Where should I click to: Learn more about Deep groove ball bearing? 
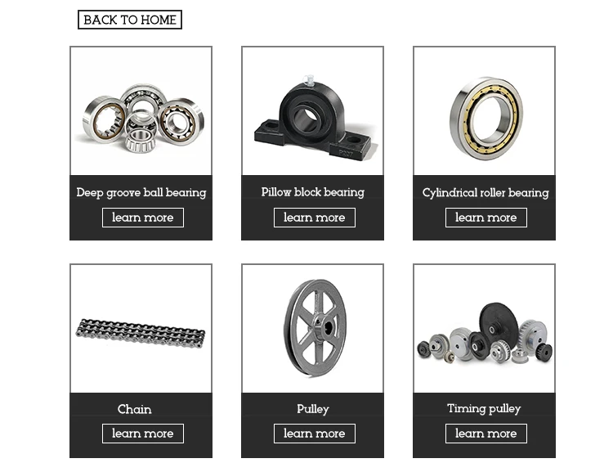pos(143,218)
